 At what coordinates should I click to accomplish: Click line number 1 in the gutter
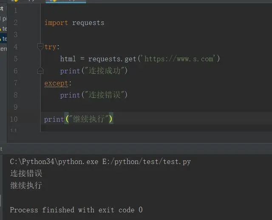point(16,10)
